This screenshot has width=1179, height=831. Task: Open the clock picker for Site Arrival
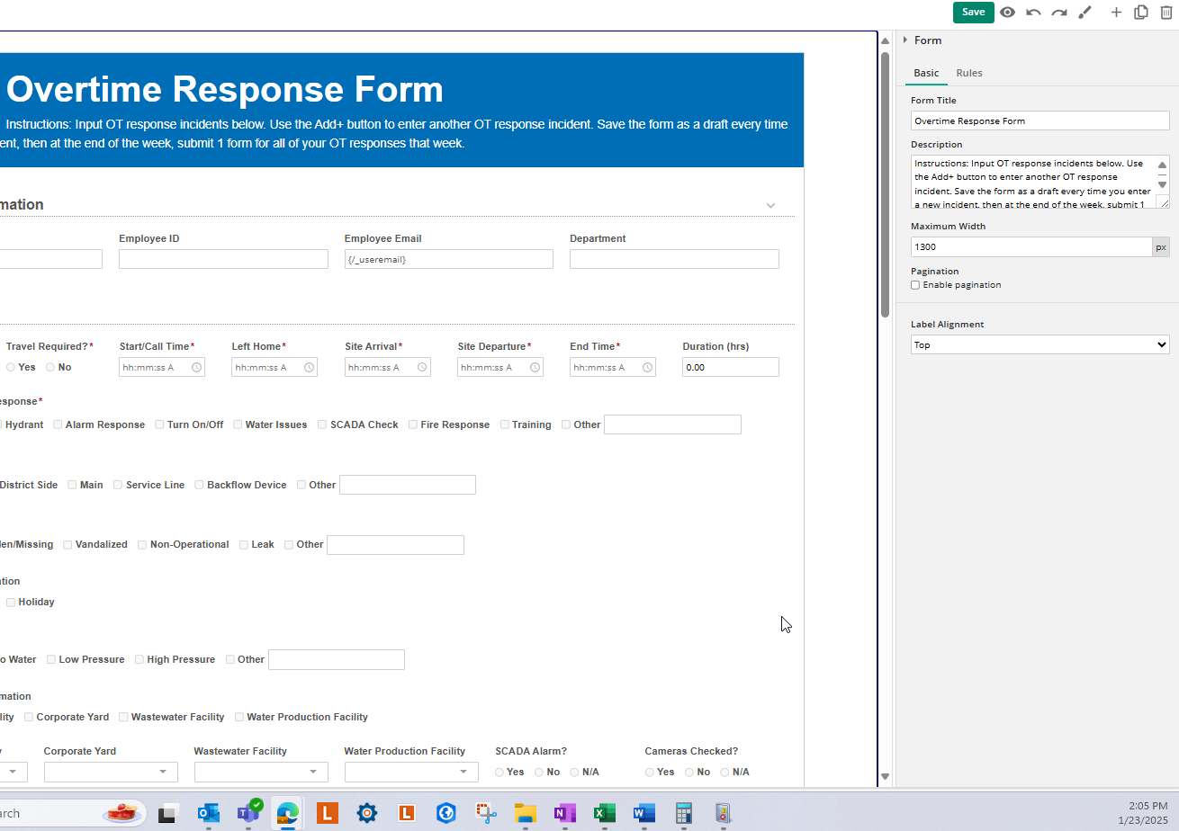point(422,367)
